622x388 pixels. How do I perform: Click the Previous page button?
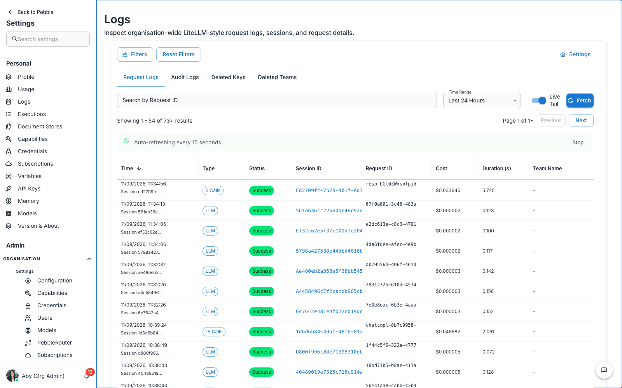(551, 120)
